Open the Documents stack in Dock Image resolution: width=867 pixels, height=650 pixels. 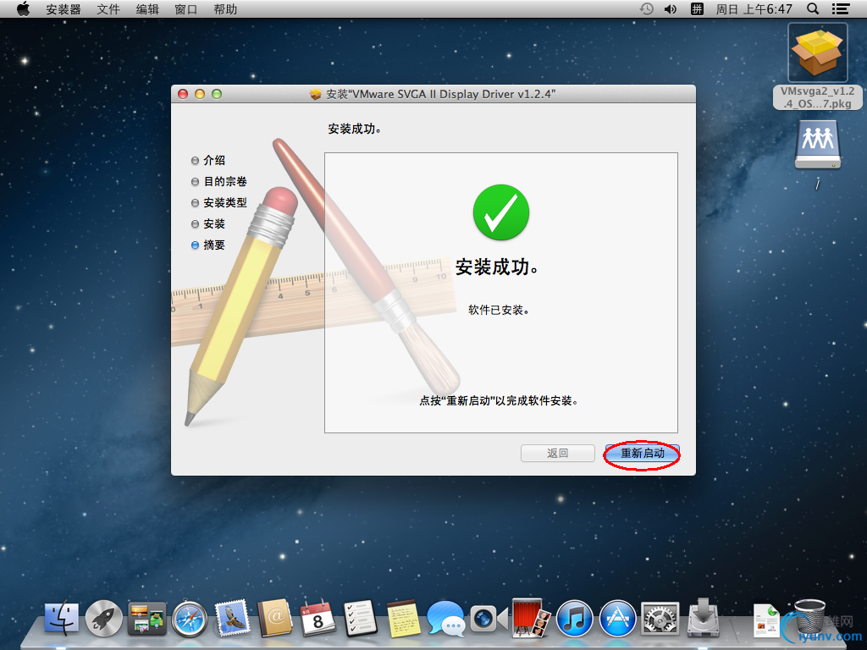click(766, 620)
